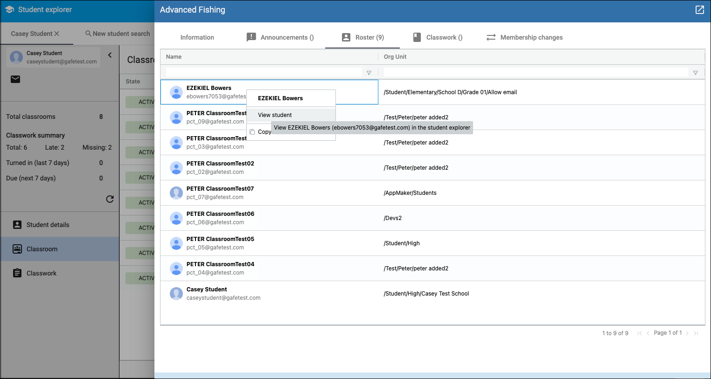Screen dimensions: 711x379
Task: Switch to the Announcements tab
Action: click(x=280, y=37)
